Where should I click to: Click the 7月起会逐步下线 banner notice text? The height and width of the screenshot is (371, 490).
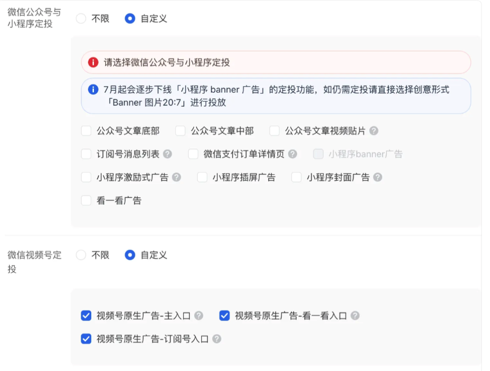(276, 96)
